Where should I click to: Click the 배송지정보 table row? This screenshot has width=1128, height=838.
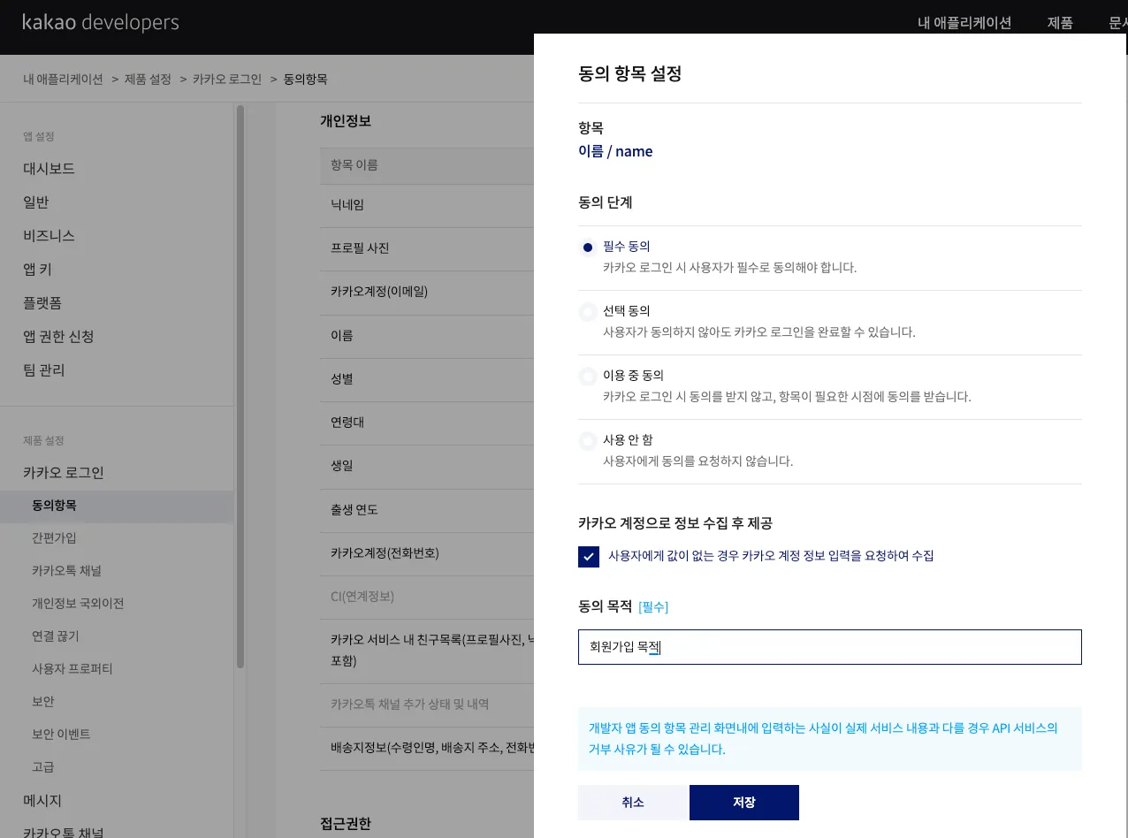tap(427, 748)
